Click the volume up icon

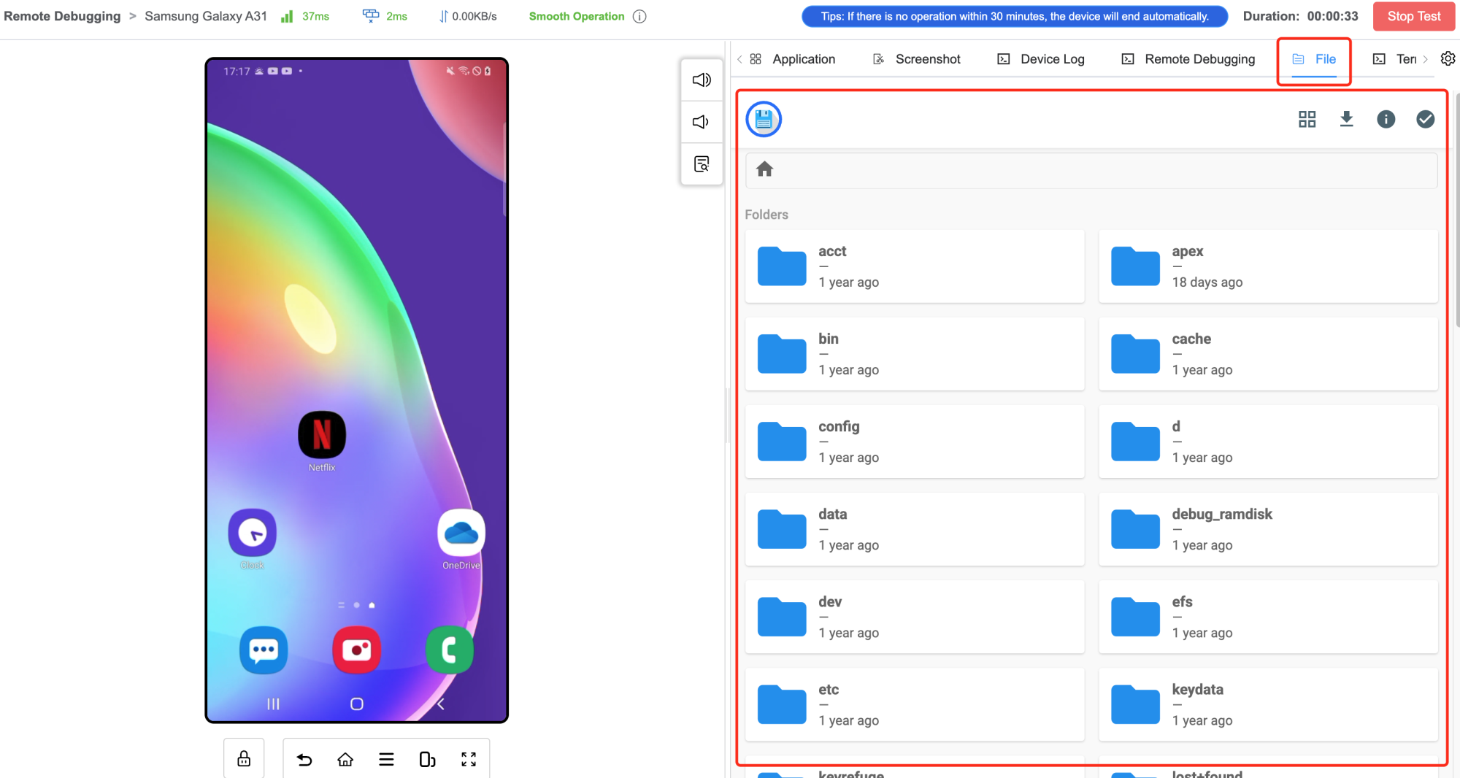coord(702,80)
